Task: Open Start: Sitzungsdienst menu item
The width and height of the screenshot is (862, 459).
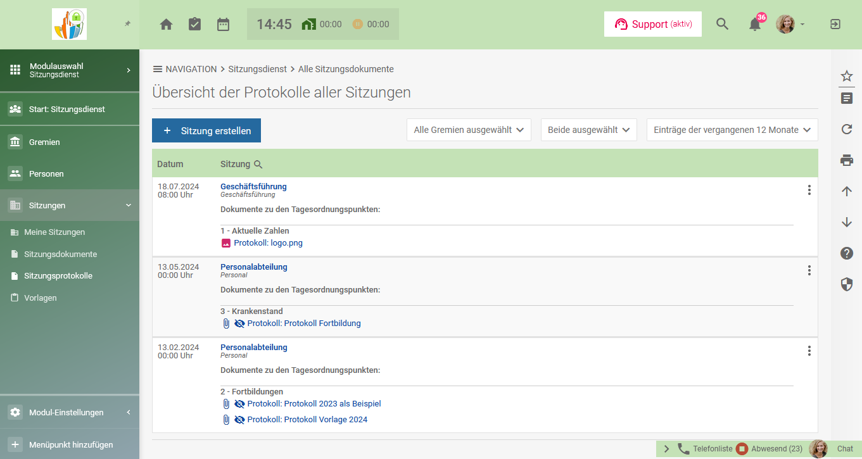Action: click(70, 109)
